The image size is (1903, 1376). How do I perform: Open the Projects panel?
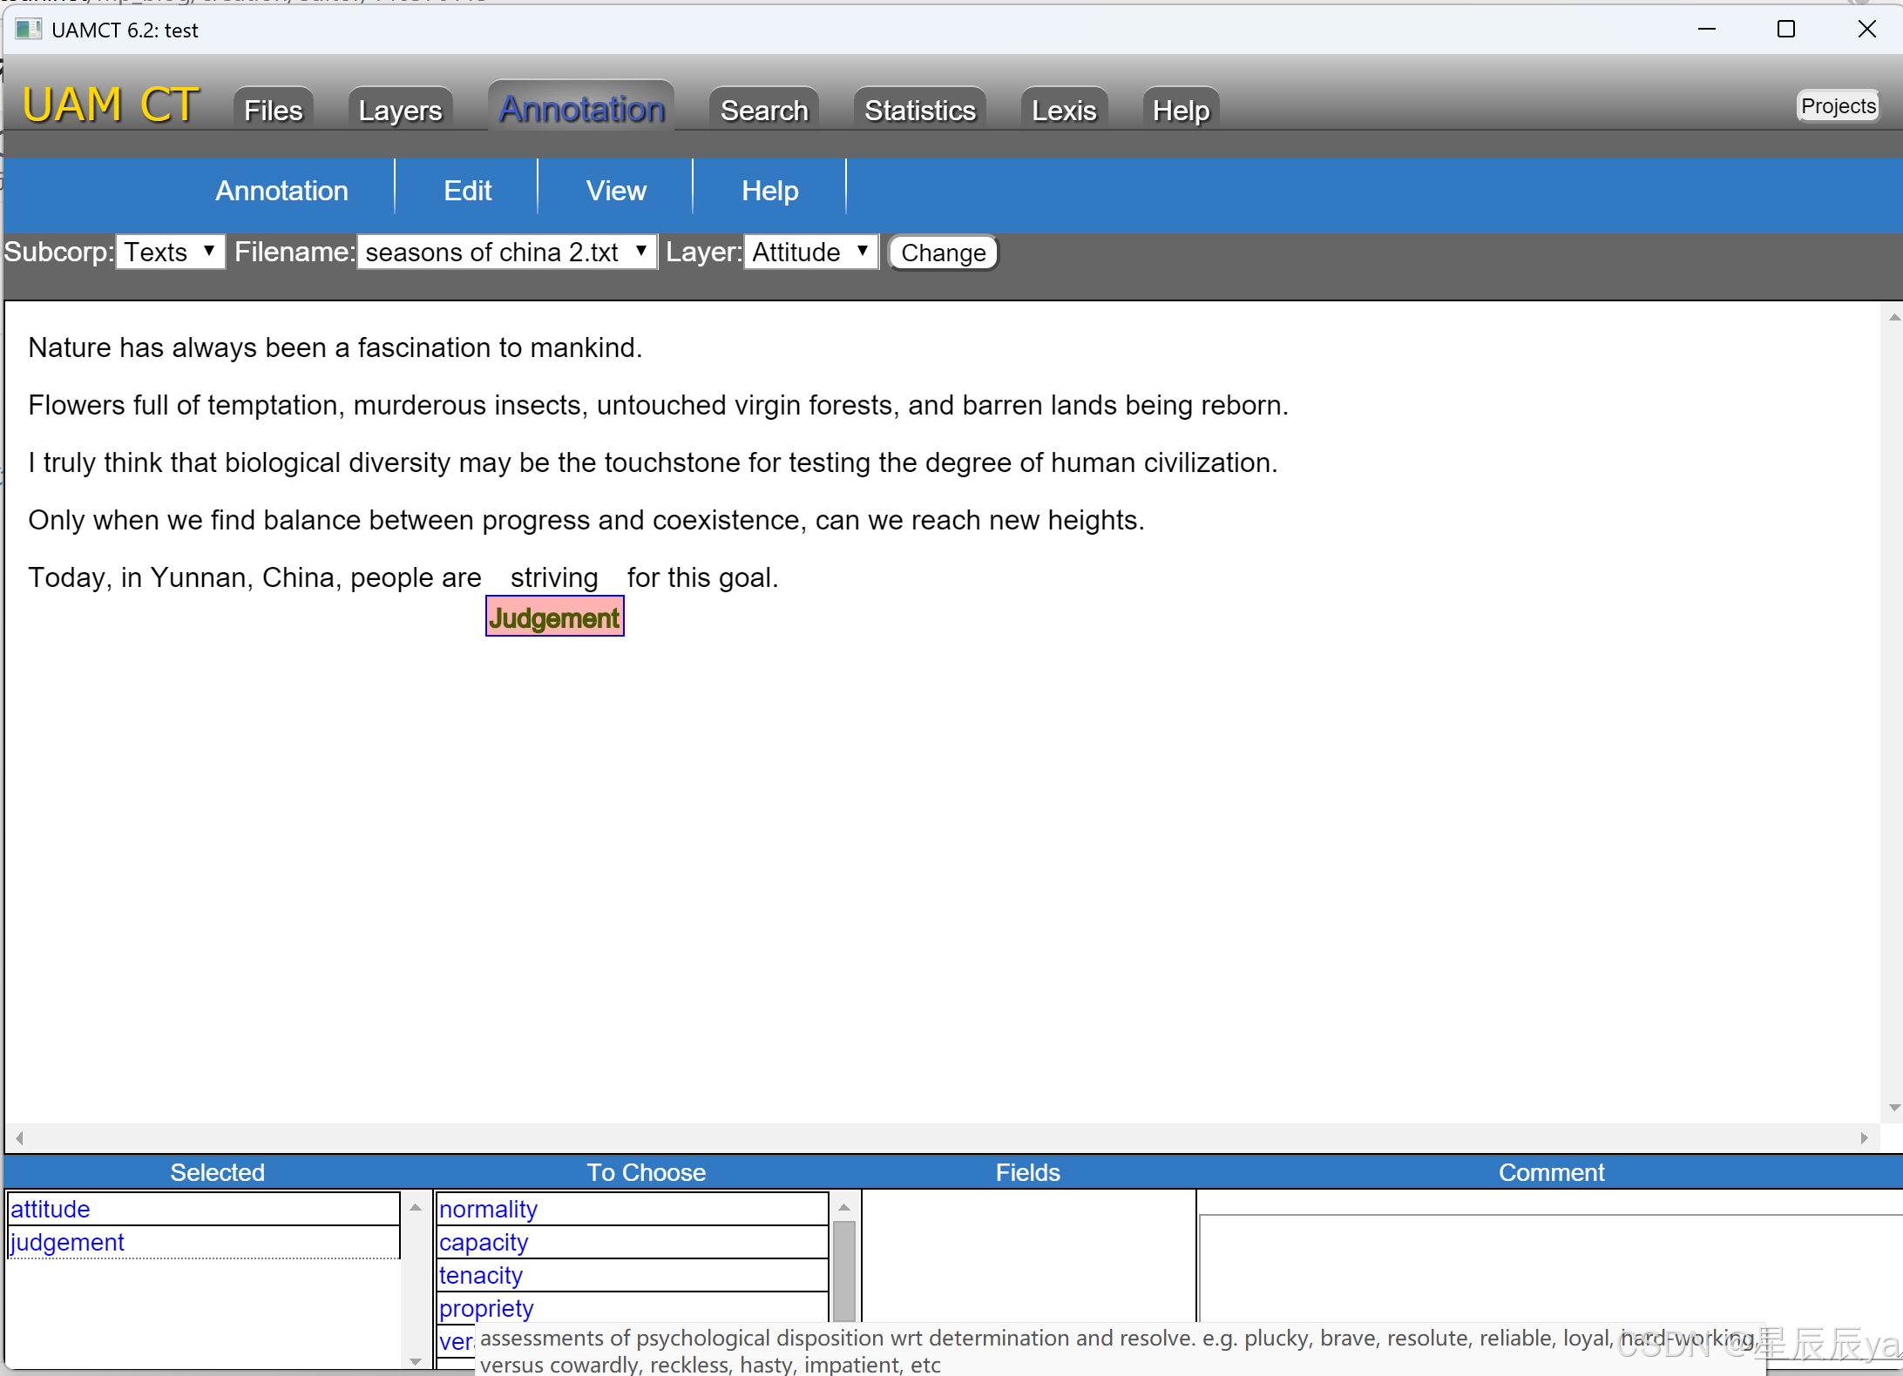(1838, 105)
